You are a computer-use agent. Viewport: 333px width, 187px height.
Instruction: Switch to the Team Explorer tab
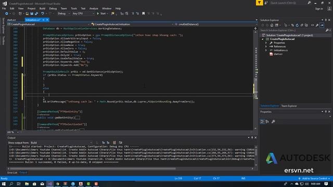click(x=289, y=106)
